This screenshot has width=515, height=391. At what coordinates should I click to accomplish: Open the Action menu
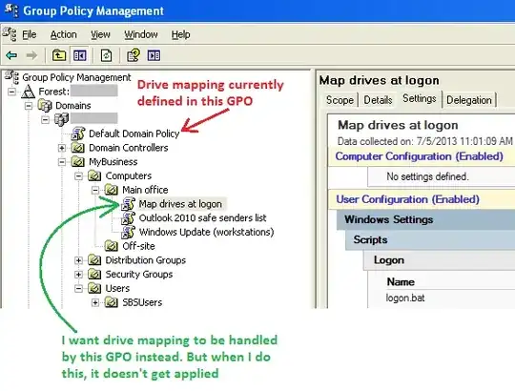[63, 34]
